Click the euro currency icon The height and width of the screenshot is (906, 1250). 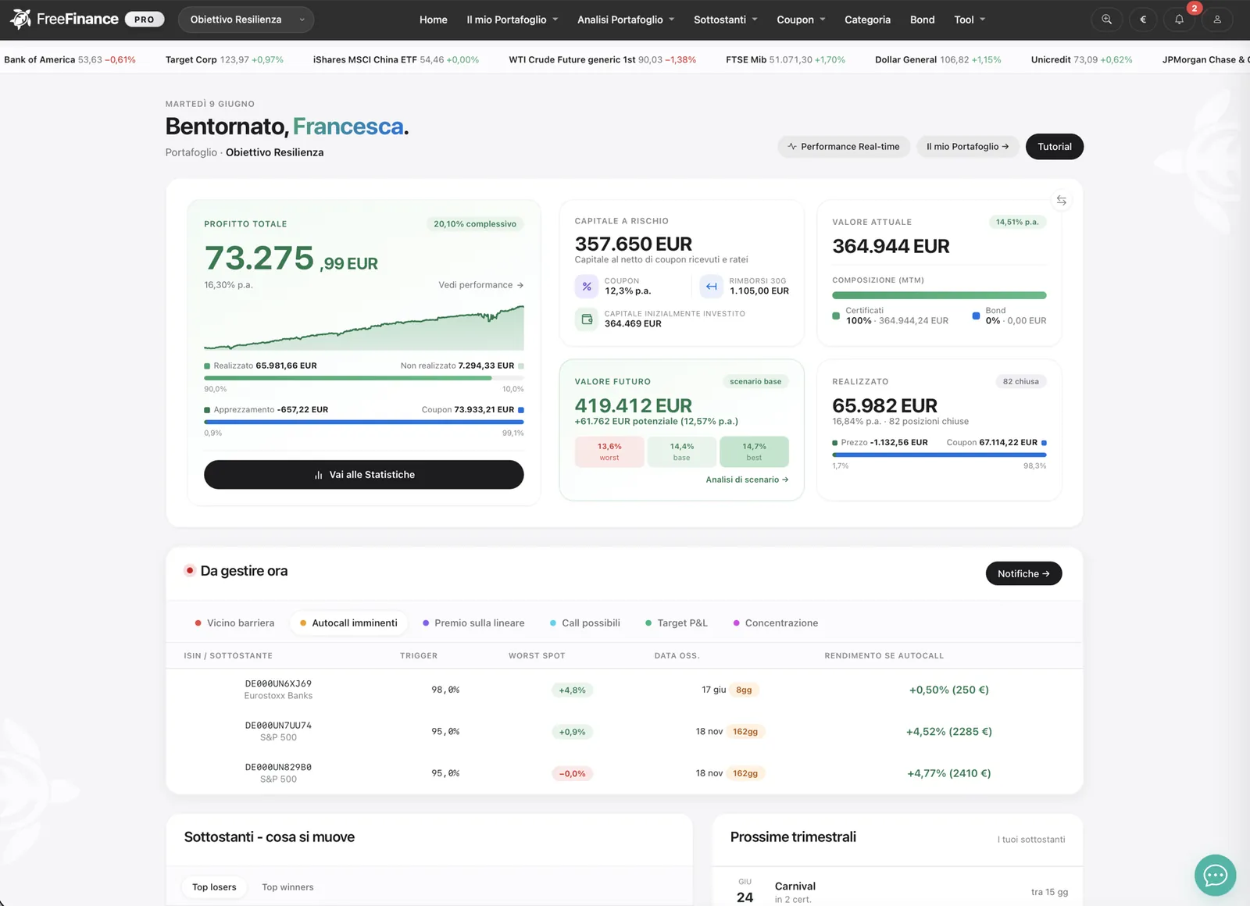pos(1143,20)
